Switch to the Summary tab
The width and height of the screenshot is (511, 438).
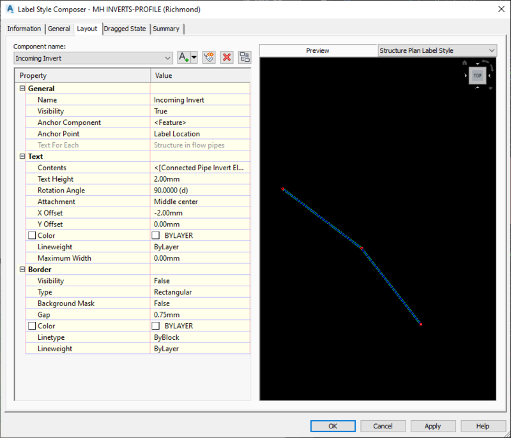tap(166, 29)
